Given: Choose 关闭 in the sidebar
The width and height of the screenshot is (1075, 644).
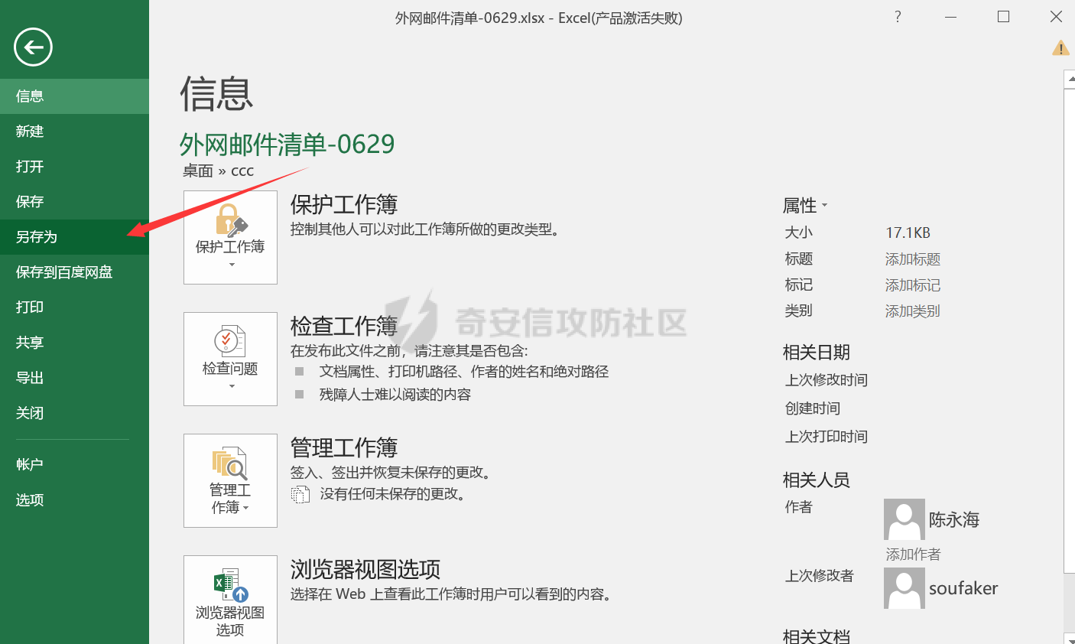Looking at the screenshot, I should tap(74, 413).
